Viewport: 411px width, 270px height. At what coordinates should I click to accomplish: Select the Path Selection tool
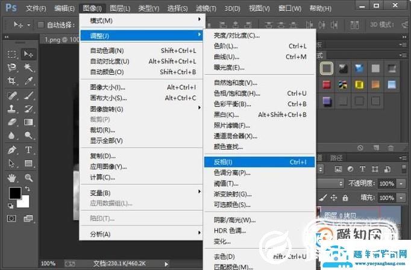coord(12,163)
